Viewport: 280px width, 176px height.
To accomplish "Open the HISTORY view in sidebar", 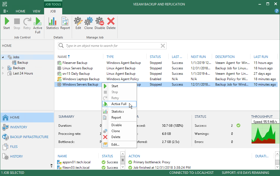I will coord(27,157).
